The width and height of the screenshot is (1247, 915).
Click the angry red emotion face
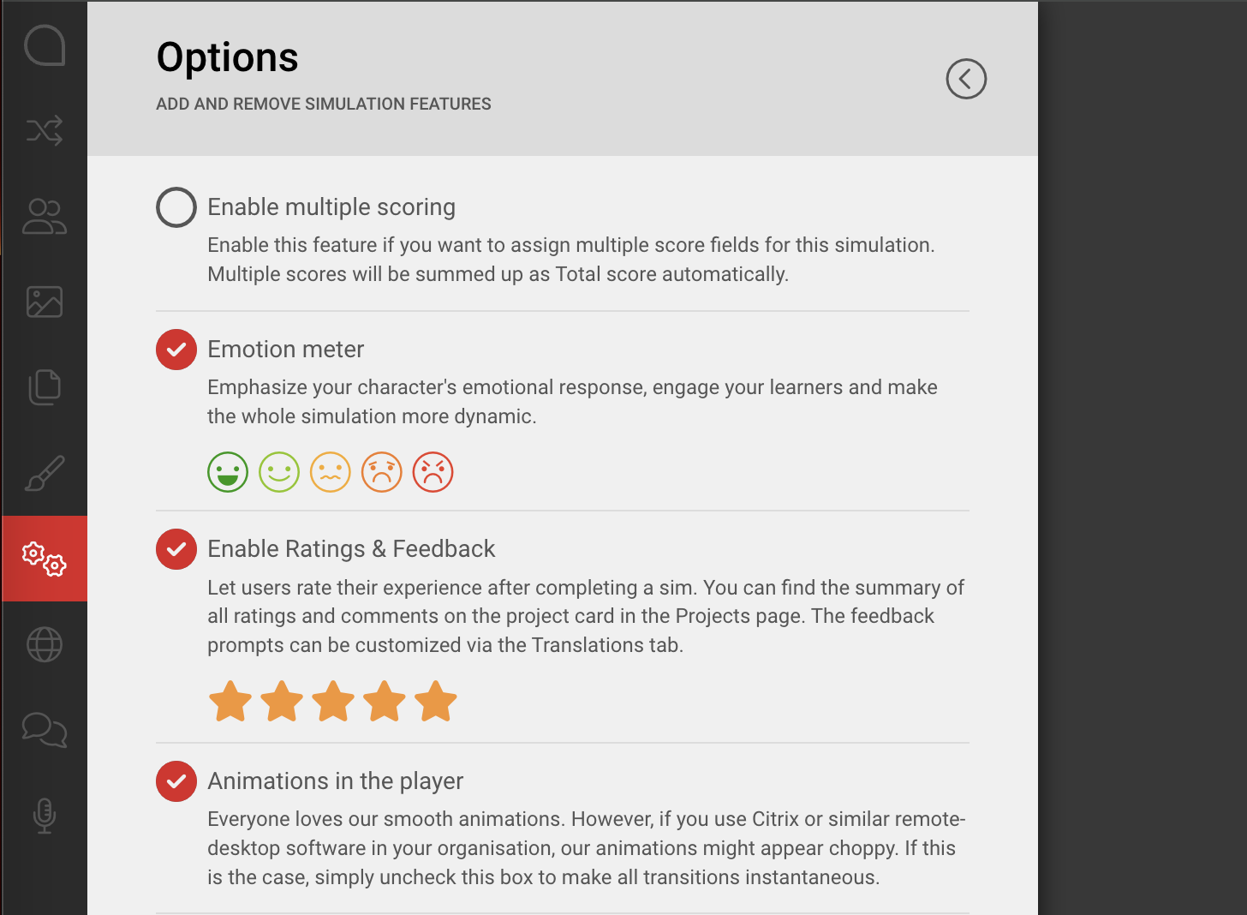pos(433,471)
